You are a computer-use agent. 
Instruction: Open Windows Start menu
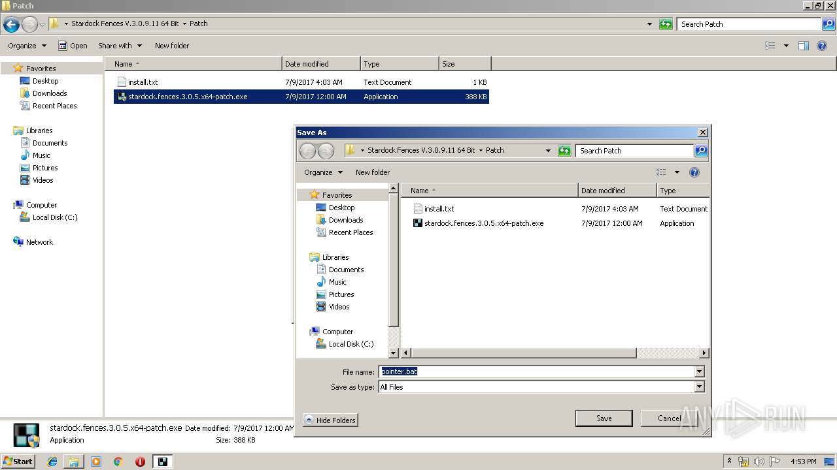pyautogui.click(x=18, y=461)
